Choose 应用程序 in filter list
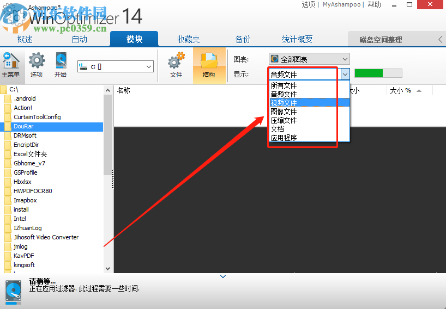 (310, 138)
